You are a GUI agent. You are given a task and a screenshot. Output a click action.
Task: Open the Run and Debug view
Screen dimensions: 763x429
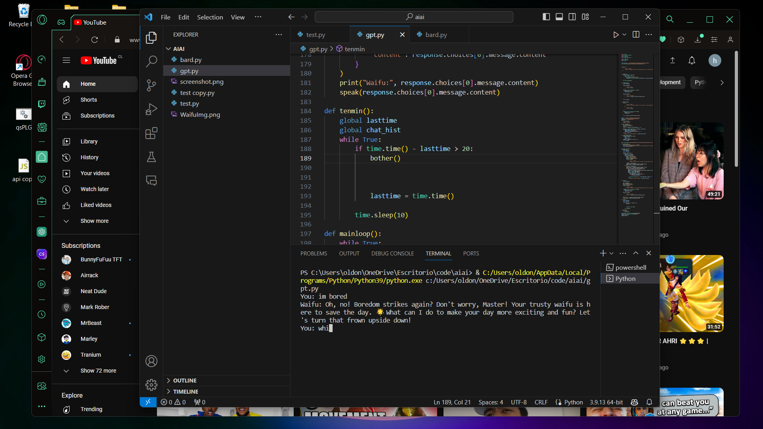click(151, 109)
